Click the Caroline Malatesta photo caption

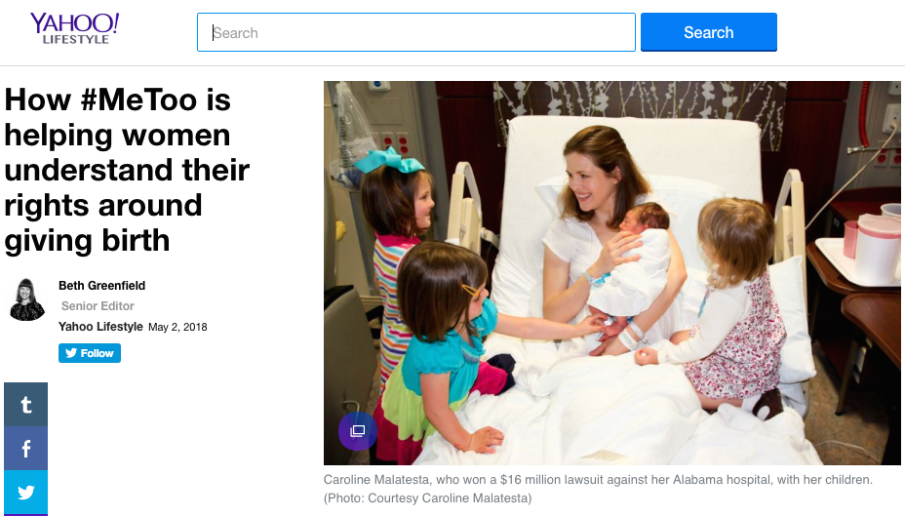pyautogui.click(x=598, y=480)
